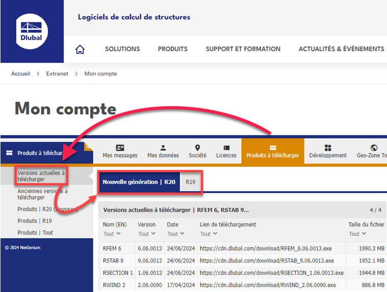Viewport: 387px width, 292px height.
Task: Click the RSECTION 1 name cell
Action: 118,273
